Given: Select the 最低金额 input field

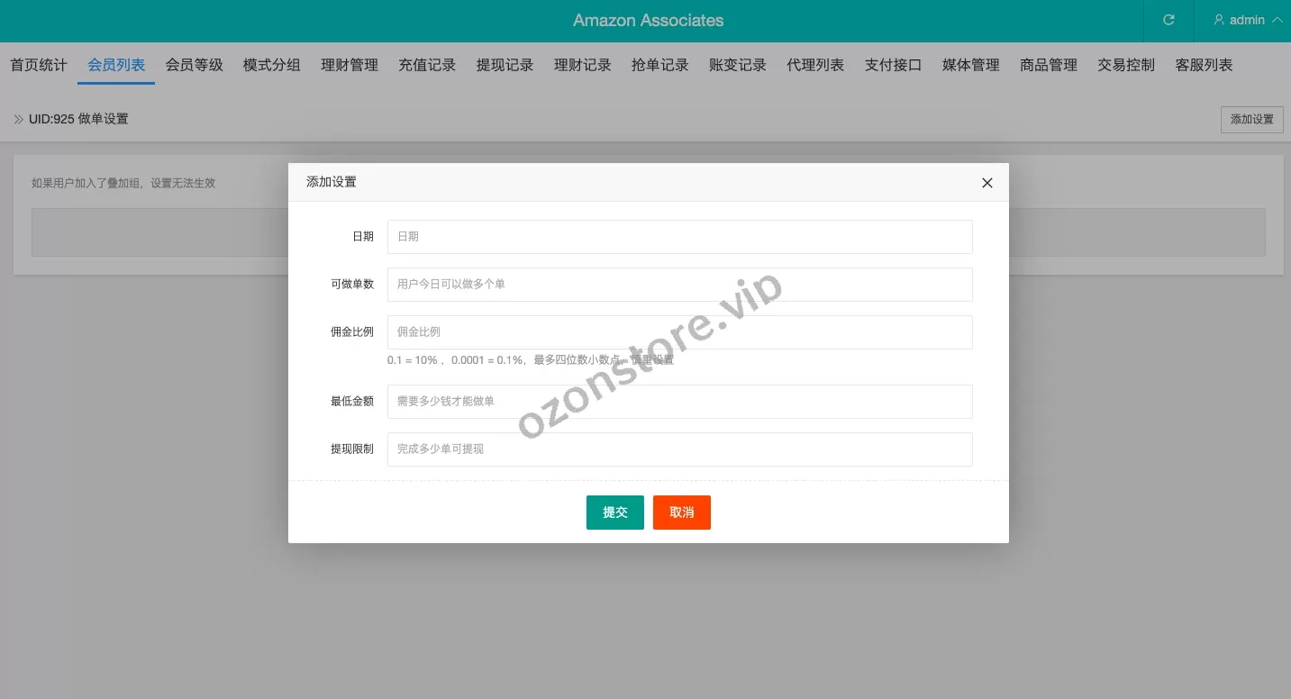Looking at the screenshot, I should 679,402.
